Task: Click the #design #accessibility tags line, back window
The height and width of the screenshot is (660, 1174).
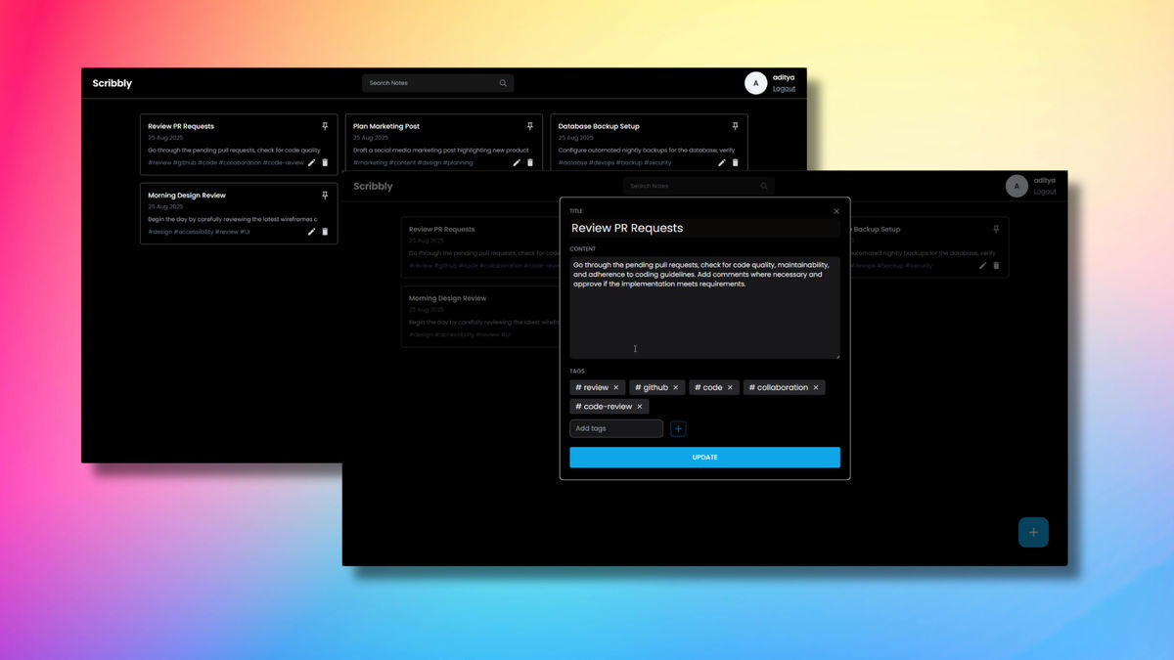Action: pos(200,232)
